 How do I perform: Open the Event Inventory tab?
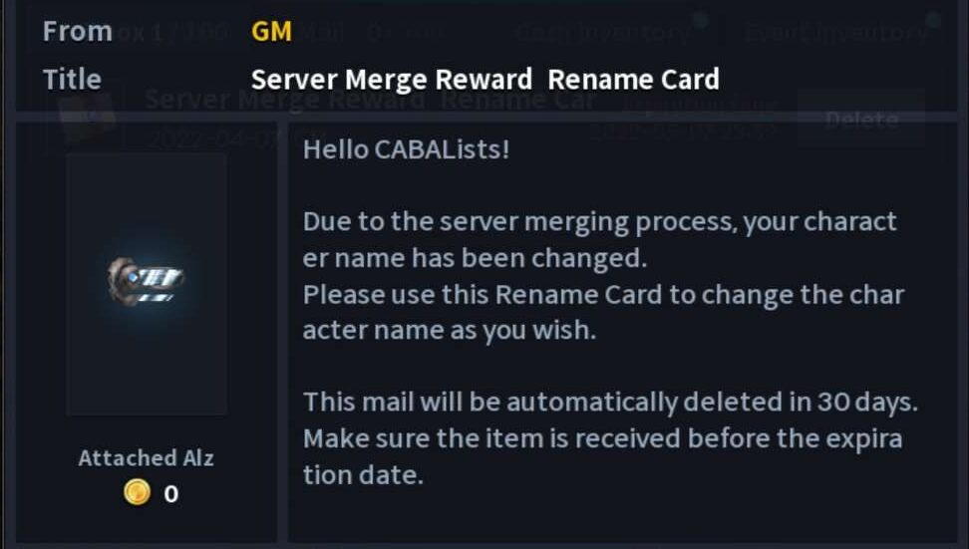pos(835,32)
